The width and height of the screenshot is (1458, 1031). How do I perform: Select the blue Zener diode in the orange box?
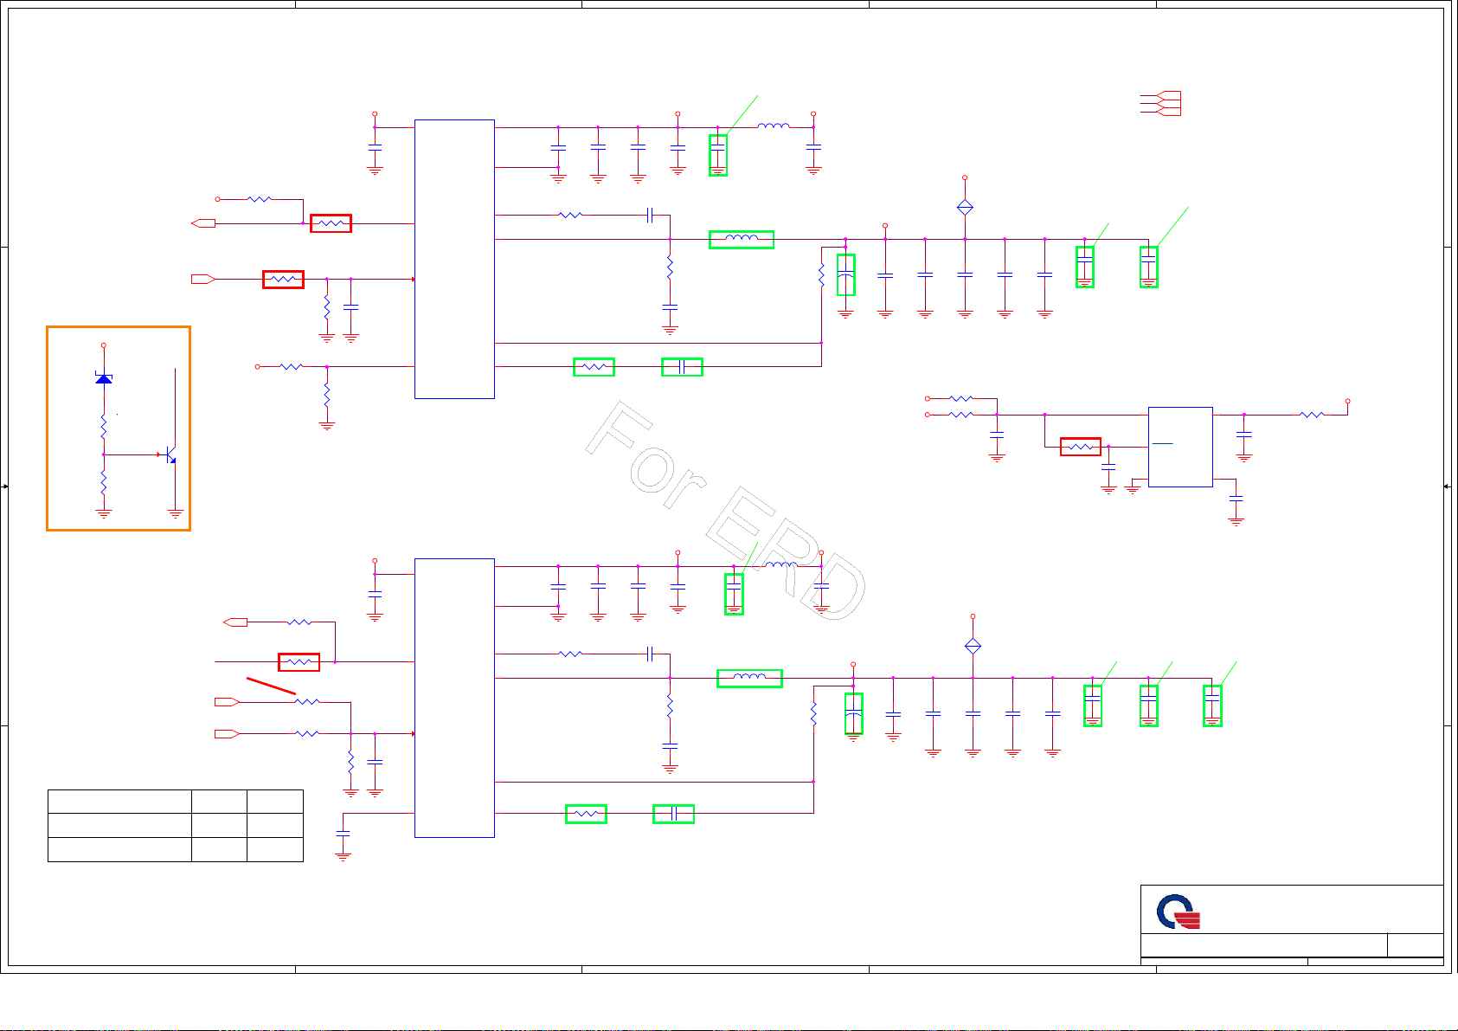[x=104, y=378]
